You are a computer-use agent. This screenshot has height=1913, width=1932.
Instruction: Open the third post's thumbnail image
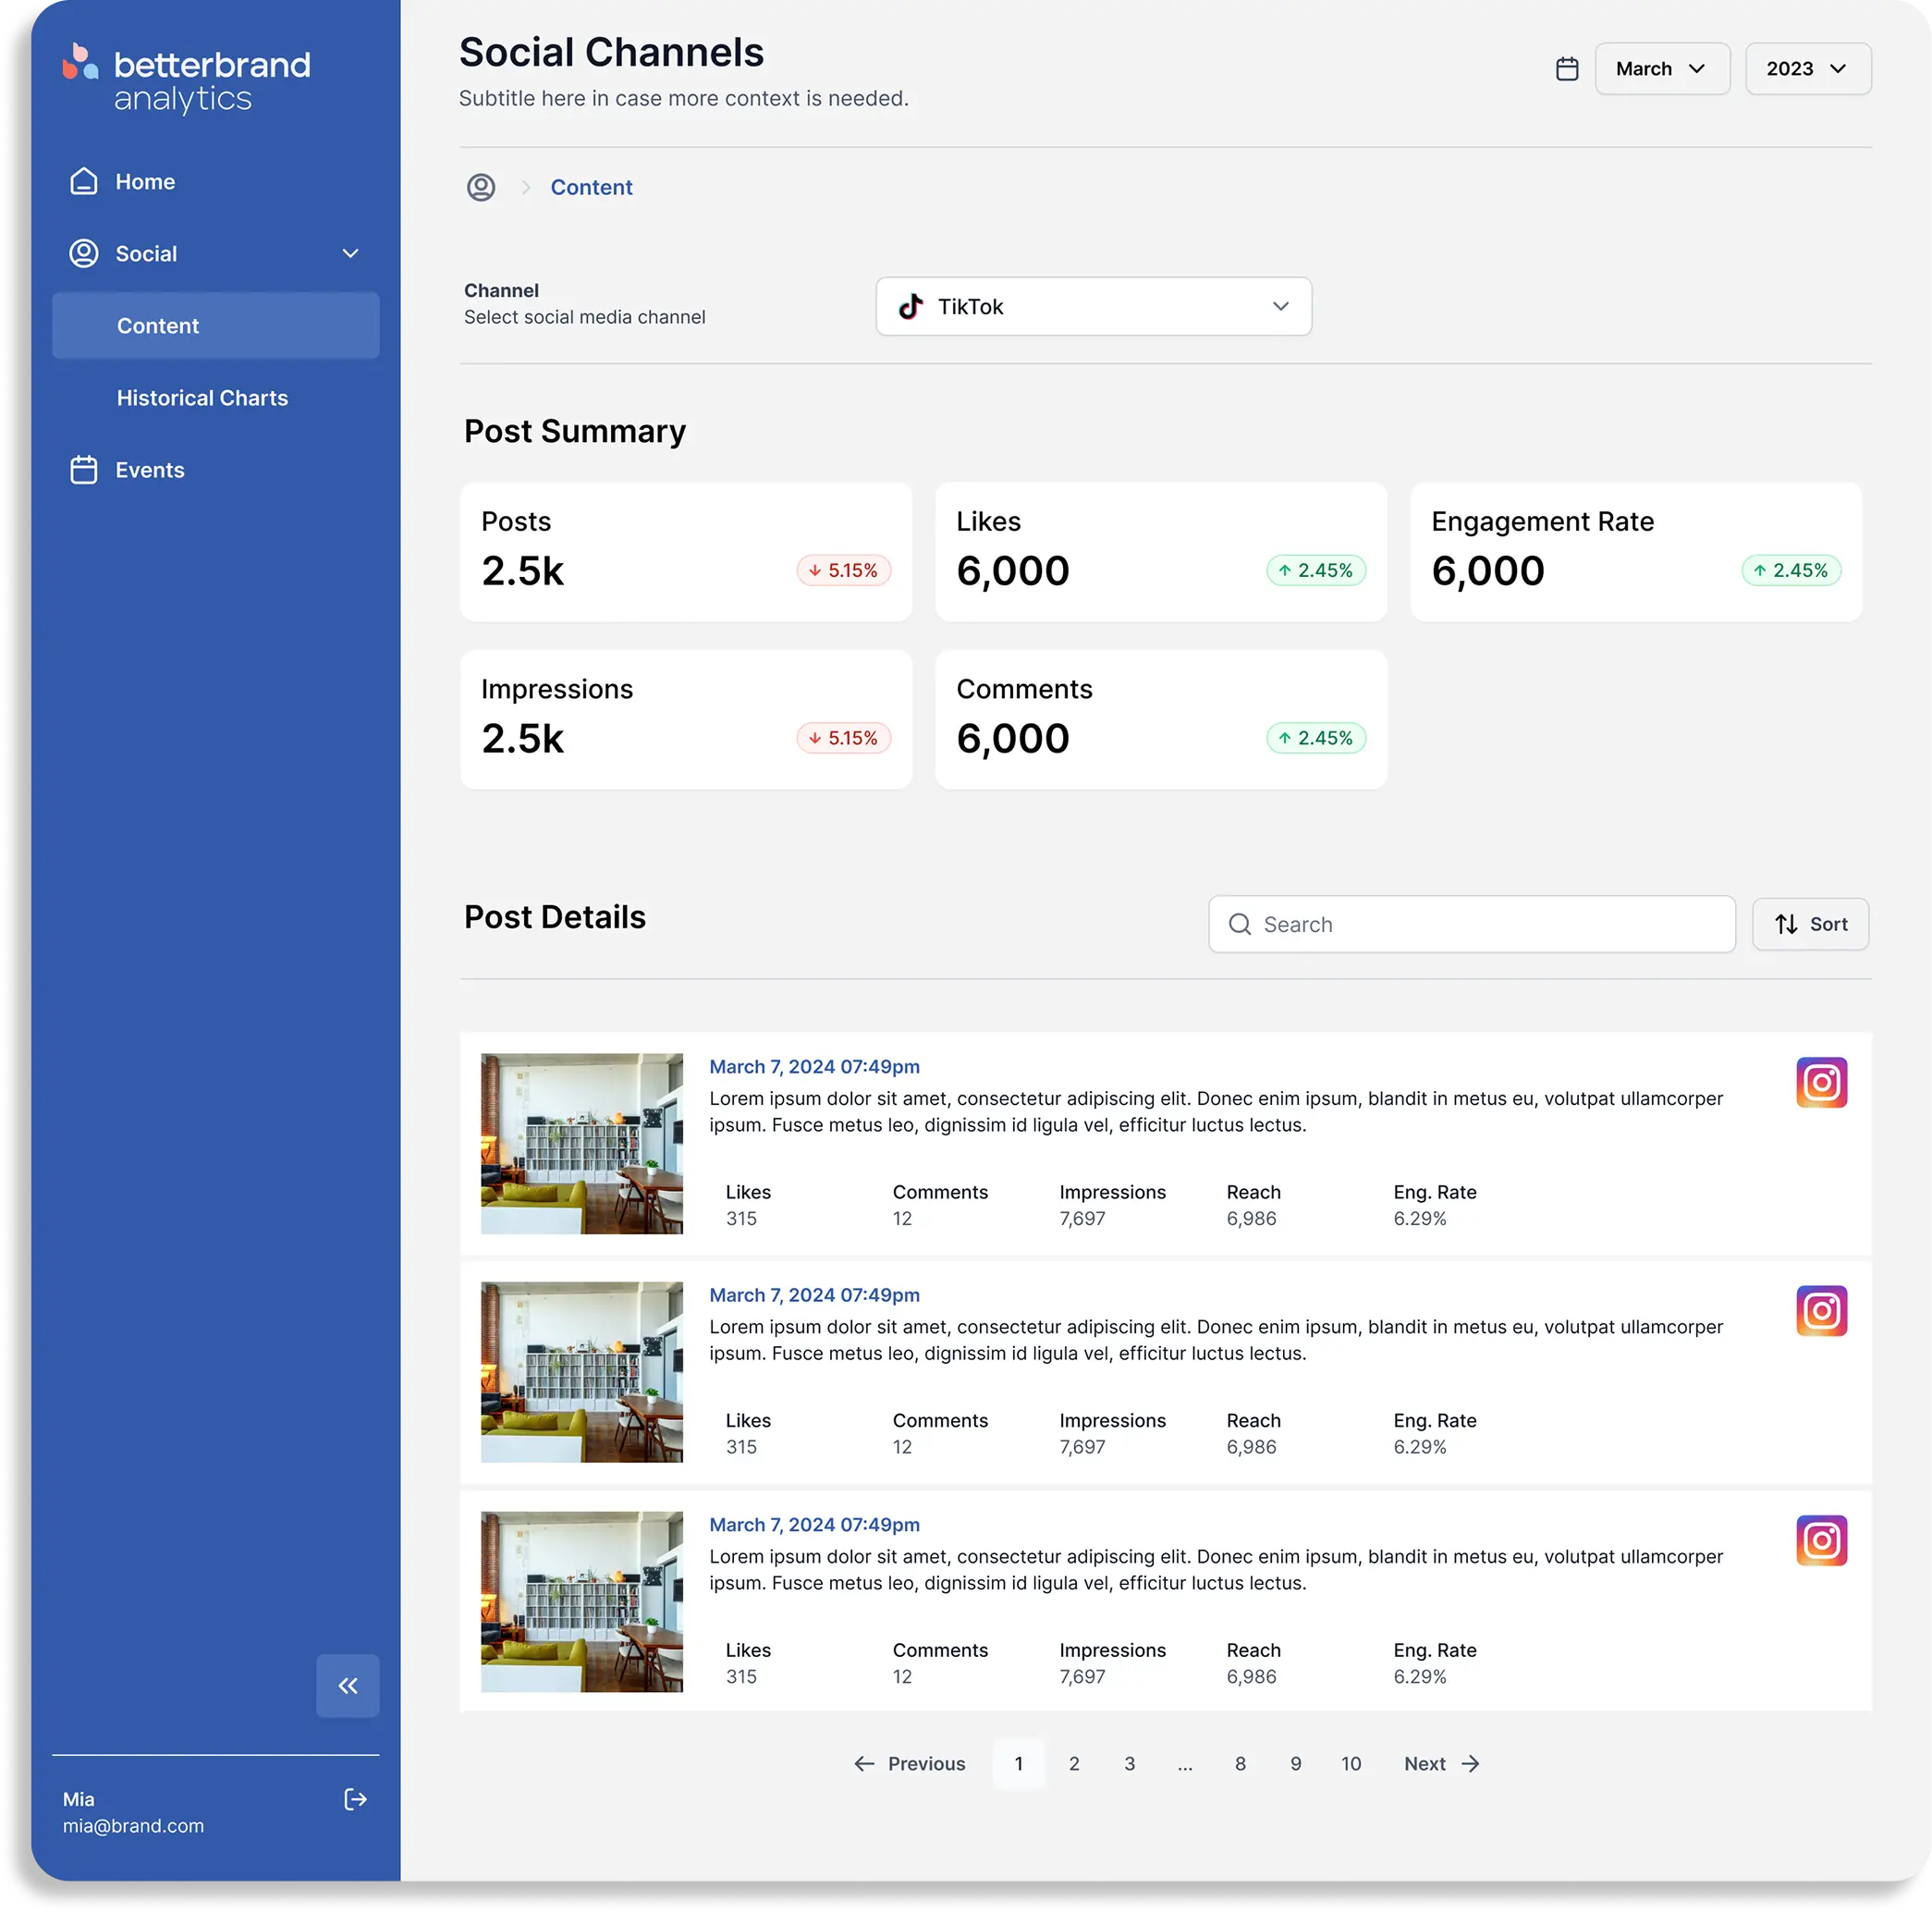(582, 1603)
